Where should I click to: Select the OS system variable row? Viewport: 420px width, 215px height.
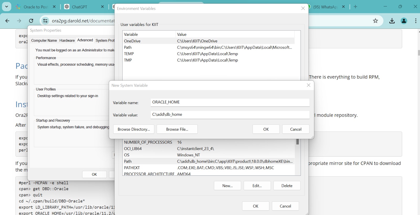tap(208, 155)
